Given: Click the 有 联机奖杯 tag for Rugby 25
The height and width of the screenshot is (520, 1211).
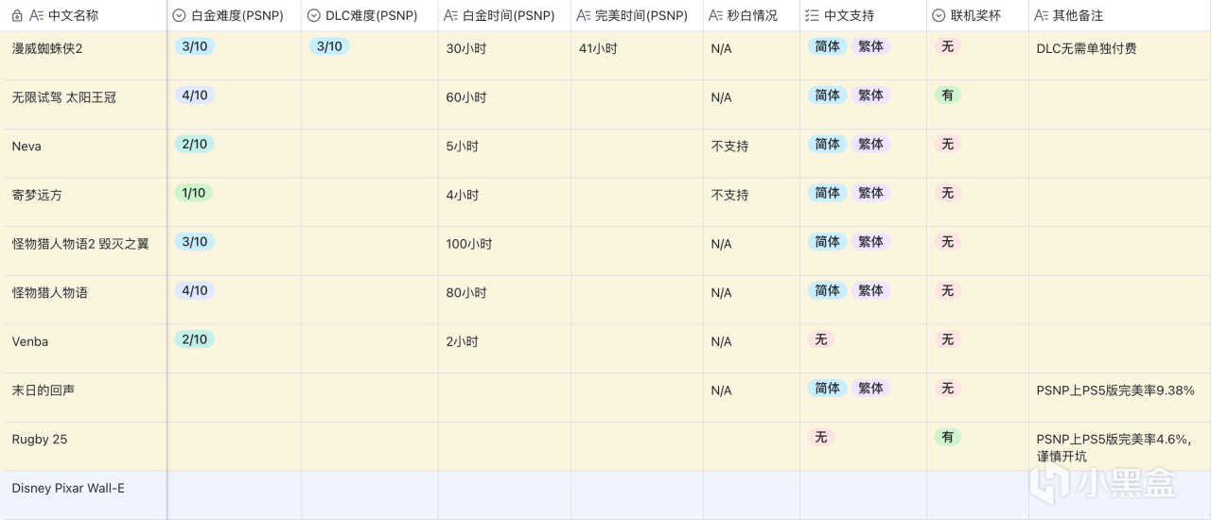Looking at the screenshot, I should pyautogui.click(x=947, y=437).
